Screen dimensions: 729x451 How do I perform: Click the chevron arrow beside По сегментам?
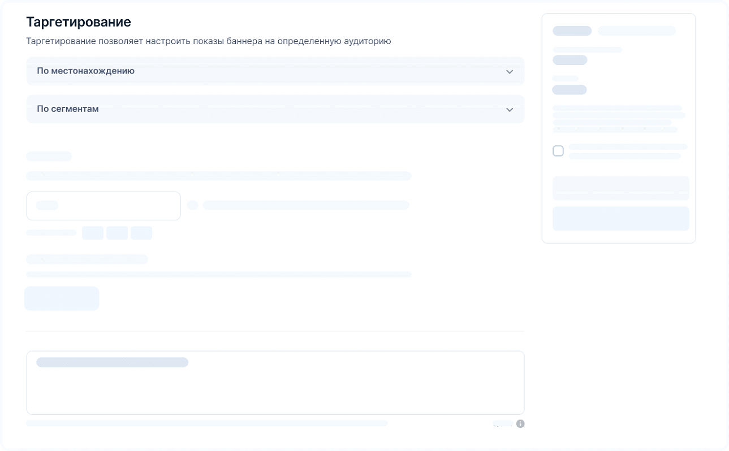click(x=509, y=110)
